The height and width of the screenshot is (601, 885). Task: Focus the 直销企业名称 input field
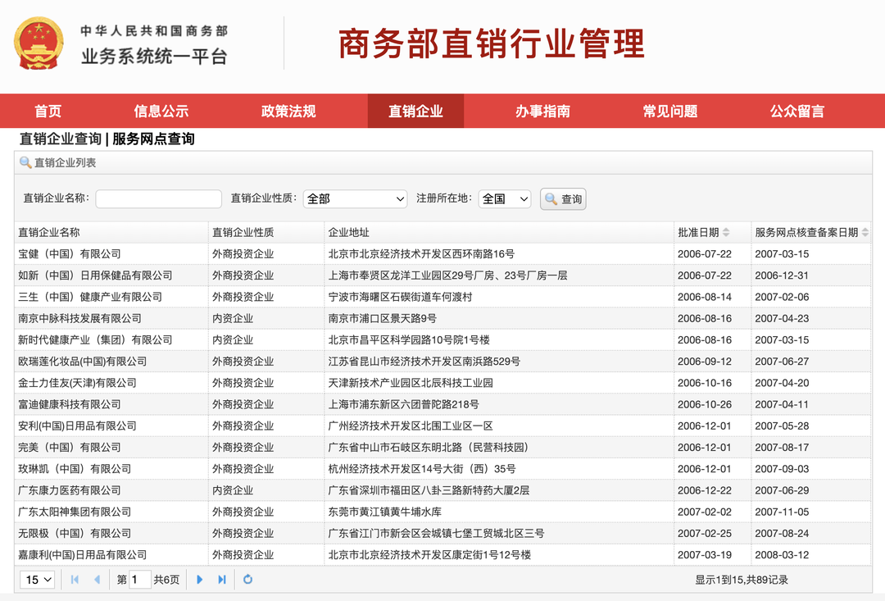point(159,198)
